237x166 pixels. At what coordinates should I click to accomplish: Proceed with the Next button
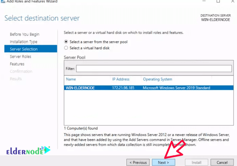pos(163,162)
